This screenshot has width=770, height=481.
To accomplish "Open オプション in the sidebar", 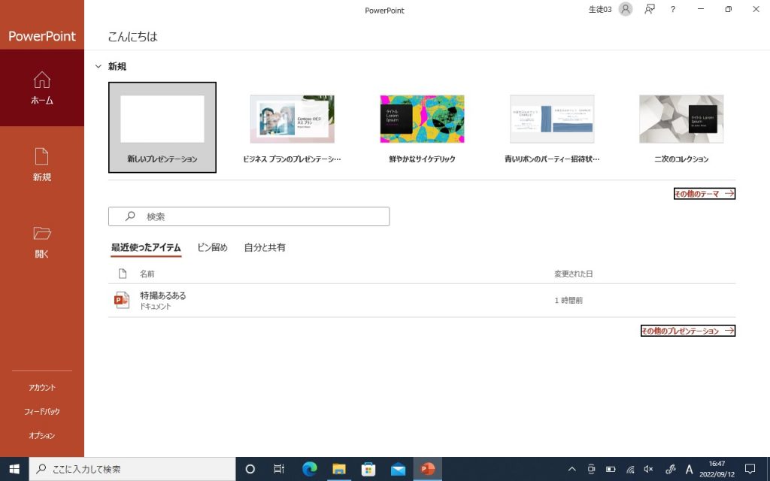I will (x=42, y=435).
